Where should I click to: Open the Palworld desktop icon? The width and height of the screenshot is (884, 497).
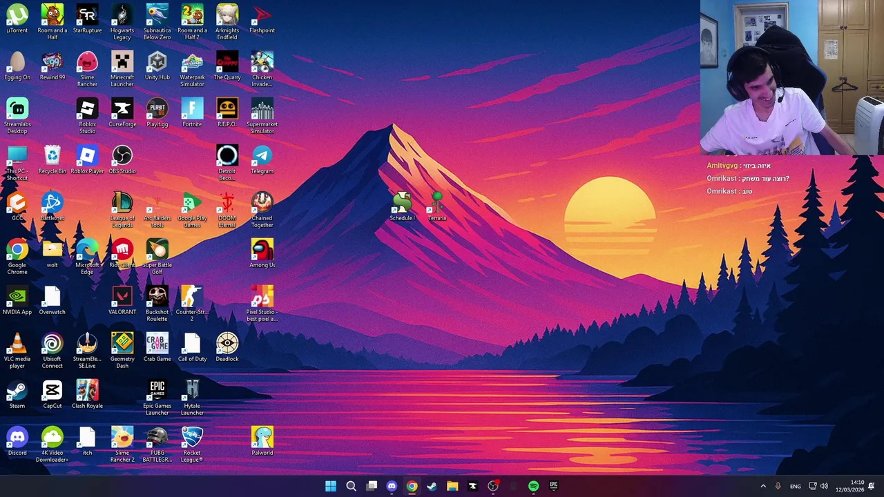coord(262,442)
